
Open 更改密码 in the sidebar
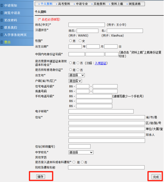(11, 20)
